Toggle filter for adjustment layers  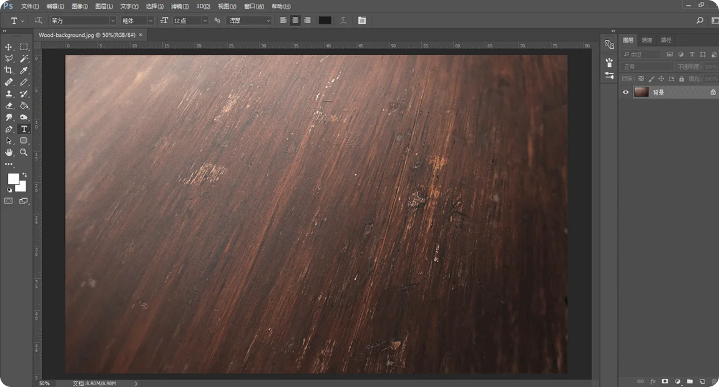(x=681, y=54)
